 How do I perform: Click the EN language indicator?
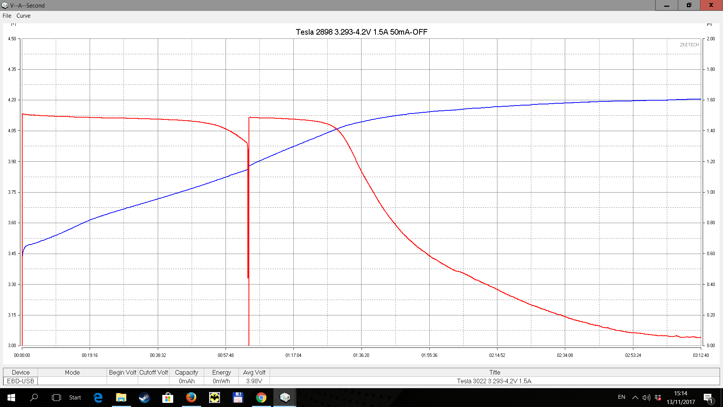[621, 397]
